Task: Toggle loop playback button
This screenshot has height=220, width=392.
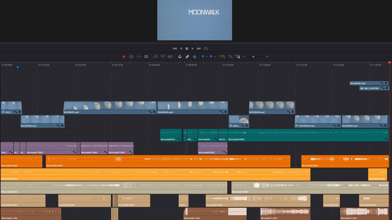Action: pyautogui.click(x=206, y=49)
